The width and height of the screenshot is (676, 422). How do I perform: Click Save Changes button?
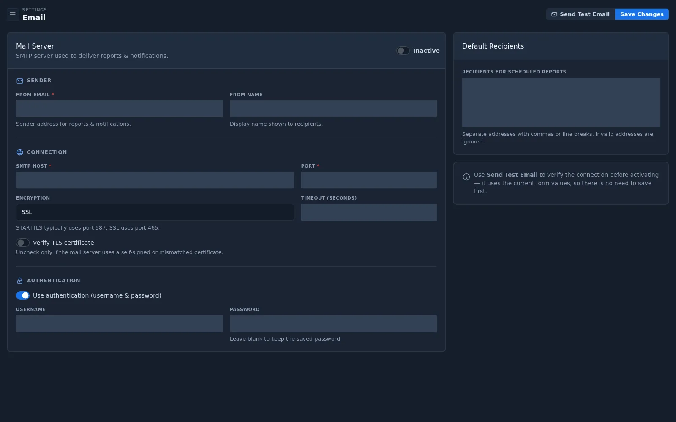642,14
